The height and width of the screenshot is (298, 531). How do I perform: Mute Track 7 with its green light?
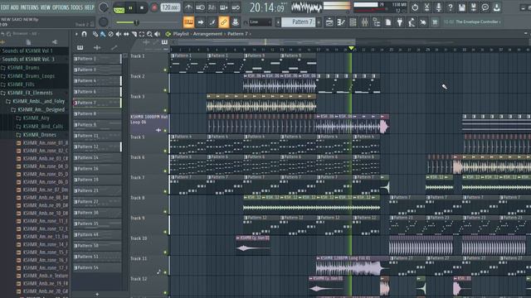tap(165, 191)
